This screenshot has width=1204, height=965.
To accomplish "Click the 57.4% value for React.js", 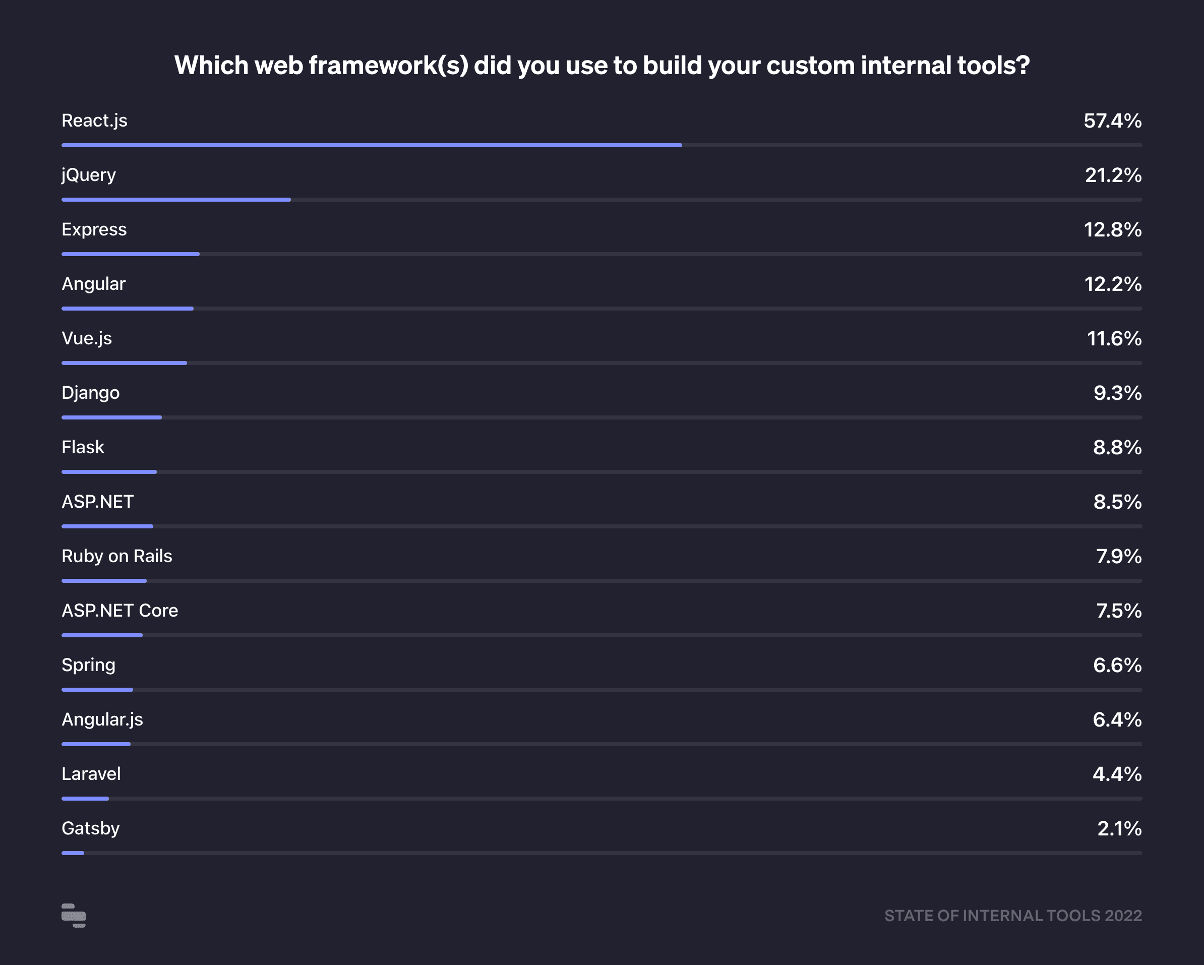I will click(1112, 121).
